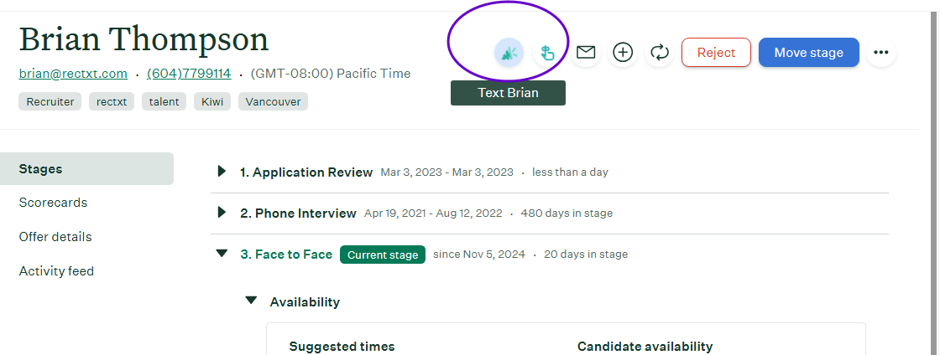The image size is (940, 355).
Task: Click the Text Brian icon
Action: pos(509,53)
